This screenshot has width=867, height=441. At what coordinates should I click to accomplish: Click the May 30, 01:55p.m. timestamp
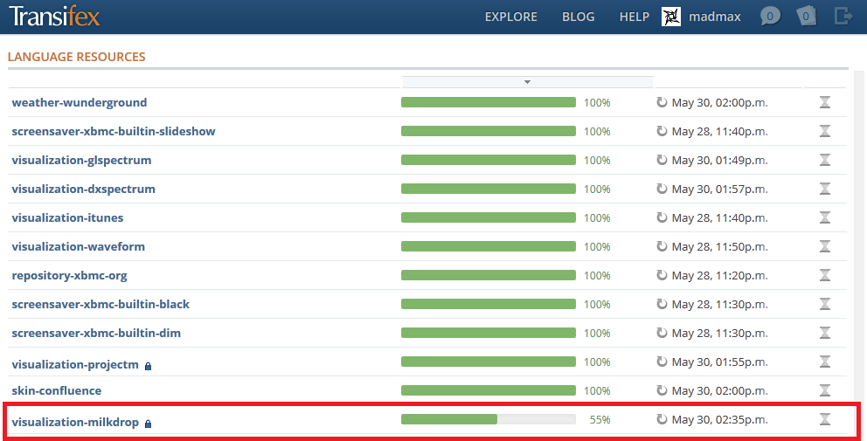719,362
